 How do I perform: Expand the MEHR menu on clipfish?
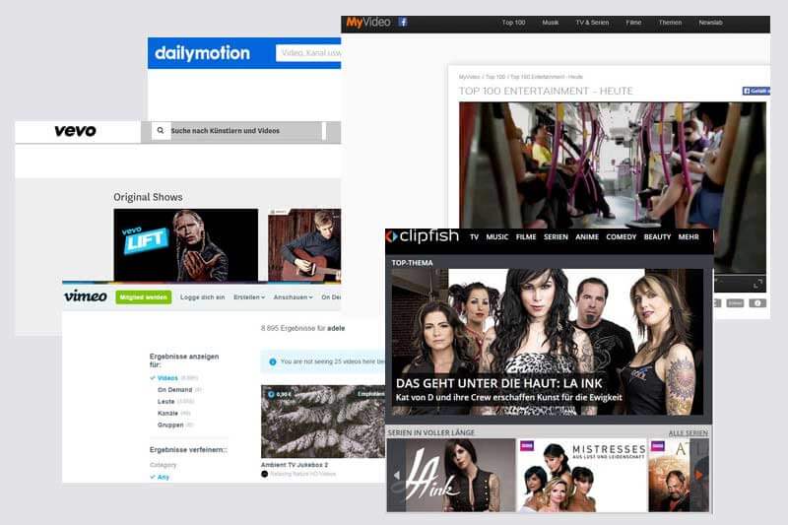688,236
